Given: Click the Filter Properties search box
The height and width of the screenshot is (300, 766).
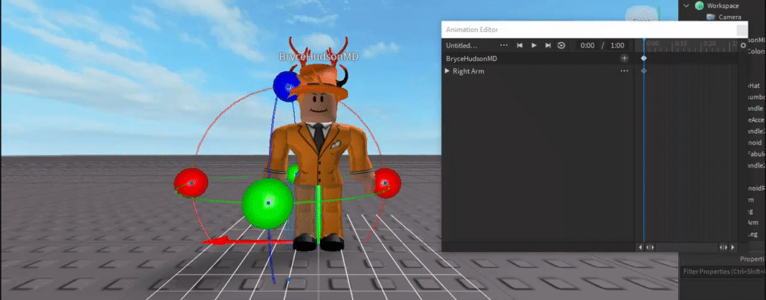Looking at the screenshot, I should [x=722, y=272].
